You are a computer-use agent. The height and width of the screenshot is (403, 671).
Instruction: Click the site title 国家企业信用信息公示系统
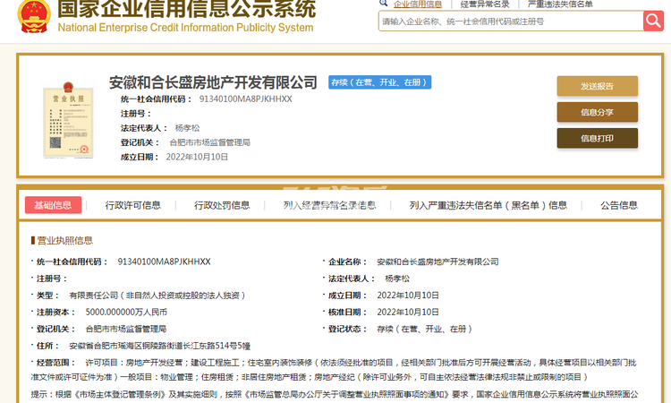(x=187, y=9)
